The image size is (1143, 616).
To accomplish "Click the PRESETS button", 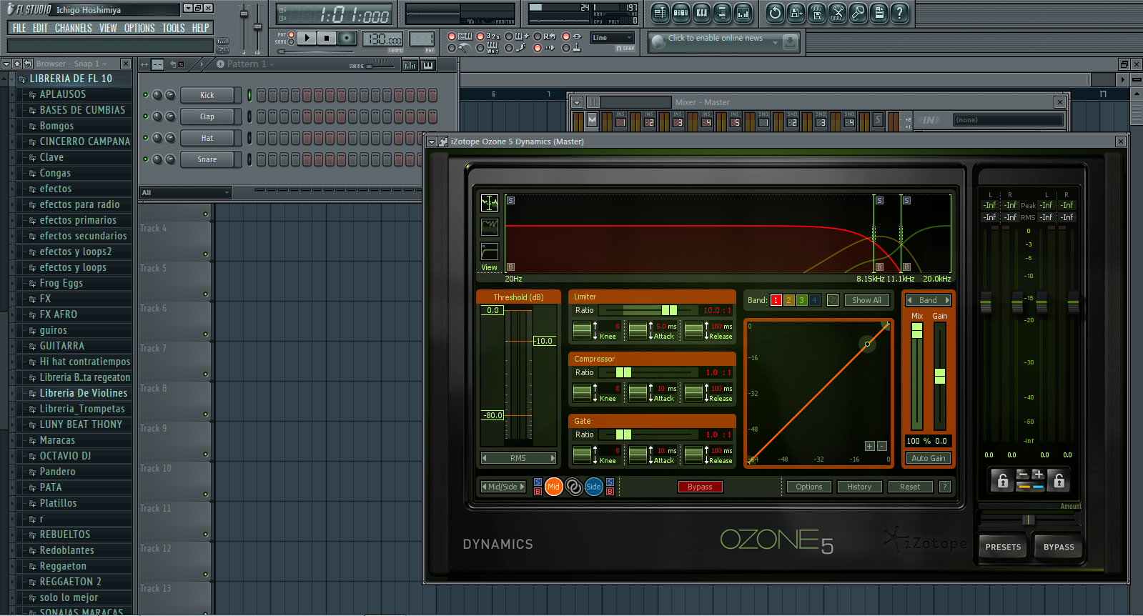I will coord(1003,547).
